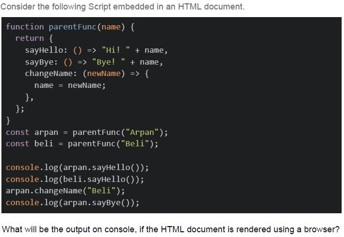Click the beli variable in its const declaration
The height and width of the screenshot is (237, 344).
pyautogui.click(x=44, y=143)
